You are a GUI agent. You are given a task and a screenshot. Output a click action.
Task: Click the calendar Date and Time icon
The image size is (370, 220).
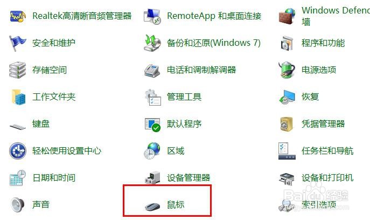coord(18,178)
